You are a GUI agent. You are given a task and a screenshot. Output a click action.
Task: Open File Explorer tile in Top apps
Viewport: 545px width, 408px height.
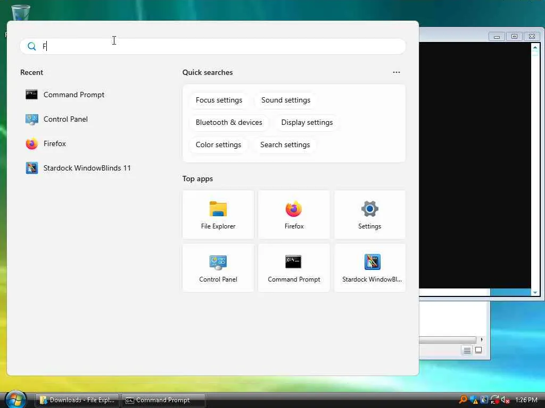click(x=218, y=215)
